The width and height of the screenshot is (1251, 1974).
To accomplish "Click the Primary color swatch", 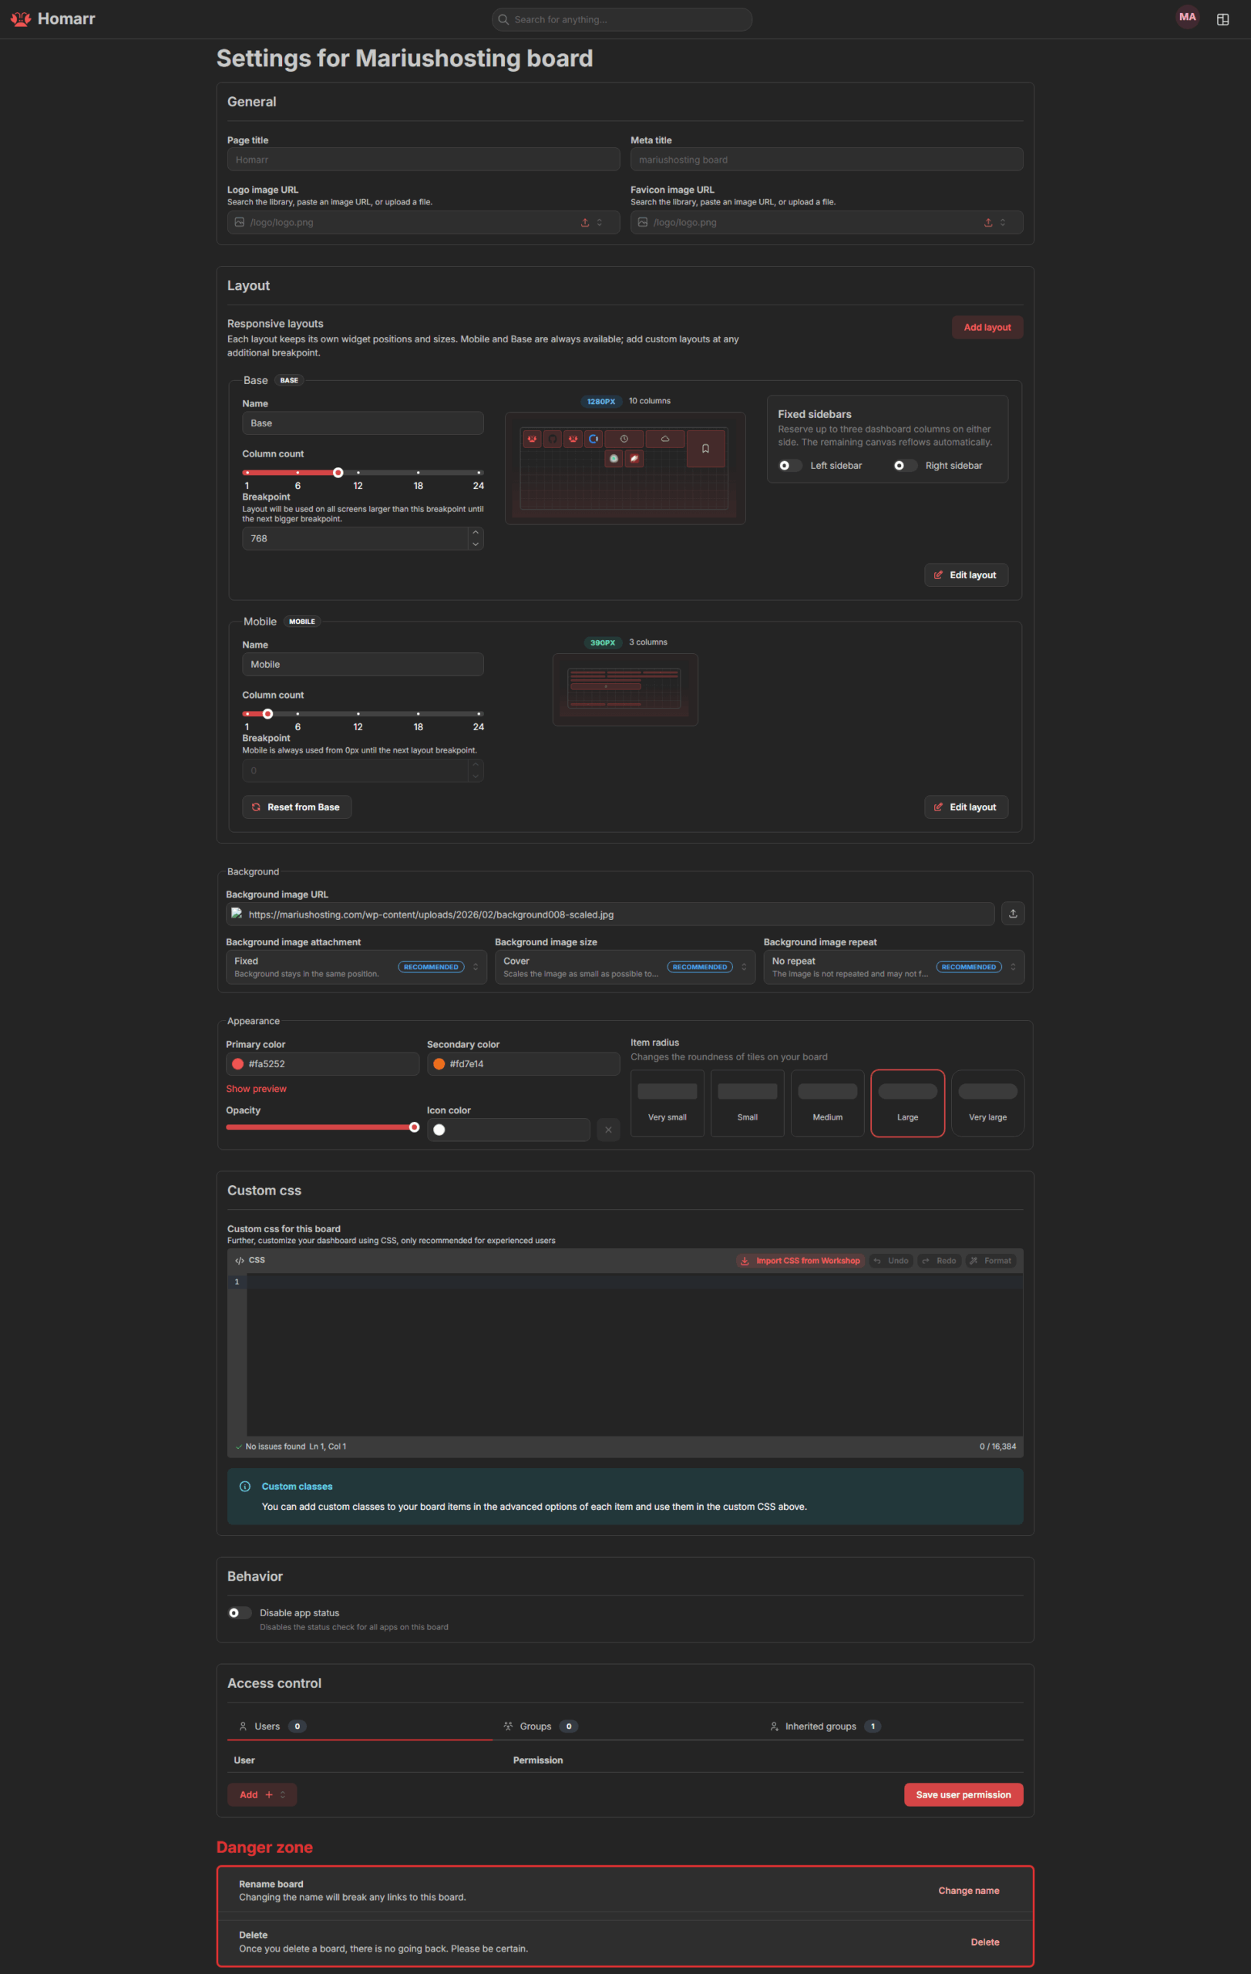I will pyautogui.click(x=237, y=1064).
